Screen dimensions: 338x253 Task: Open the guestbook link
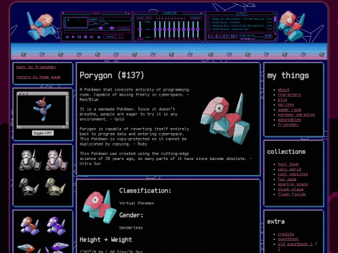[x=288, y=239]
